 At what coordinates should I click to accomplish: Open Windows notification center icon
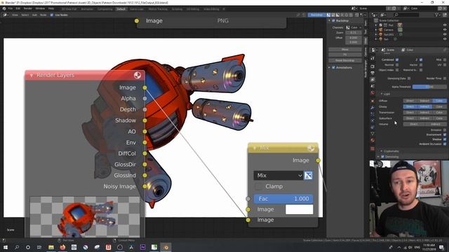(441, 247)
